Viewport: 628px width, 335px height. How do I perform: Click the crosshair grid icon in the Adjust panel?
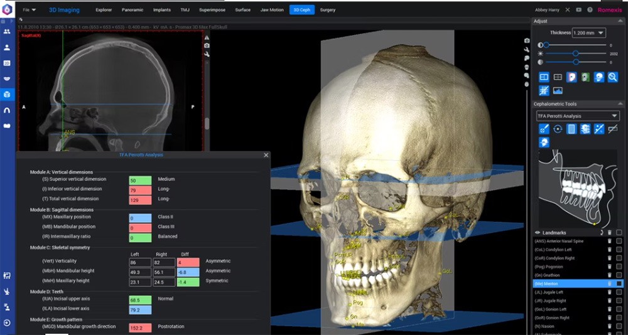tap(544, 90)
